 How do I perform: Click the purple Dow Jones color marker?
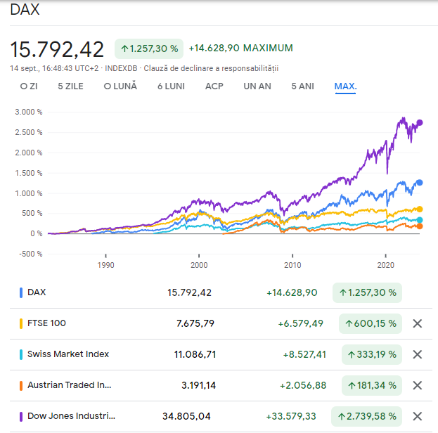21,417
